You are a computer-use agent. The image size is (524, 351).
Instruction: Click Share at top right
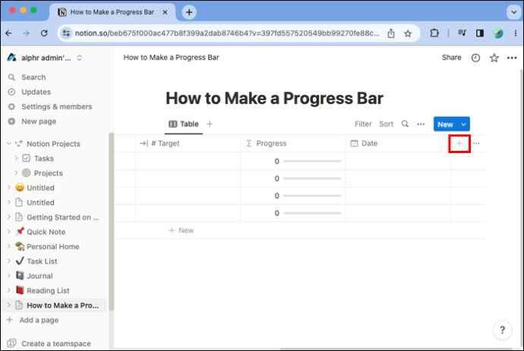452,58
